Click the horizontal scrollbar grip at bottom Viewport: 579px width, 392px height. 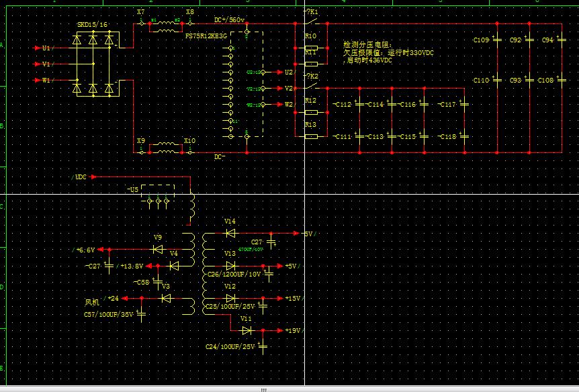tap(263, 389)
